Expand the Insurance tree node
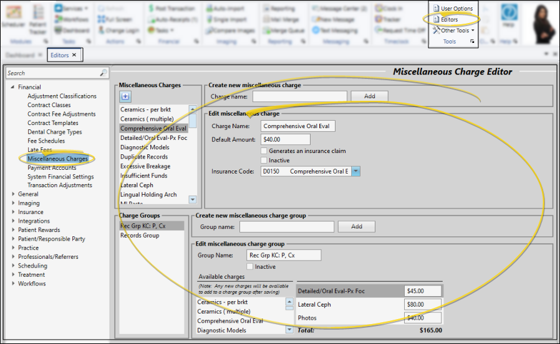 coord(12,212)
